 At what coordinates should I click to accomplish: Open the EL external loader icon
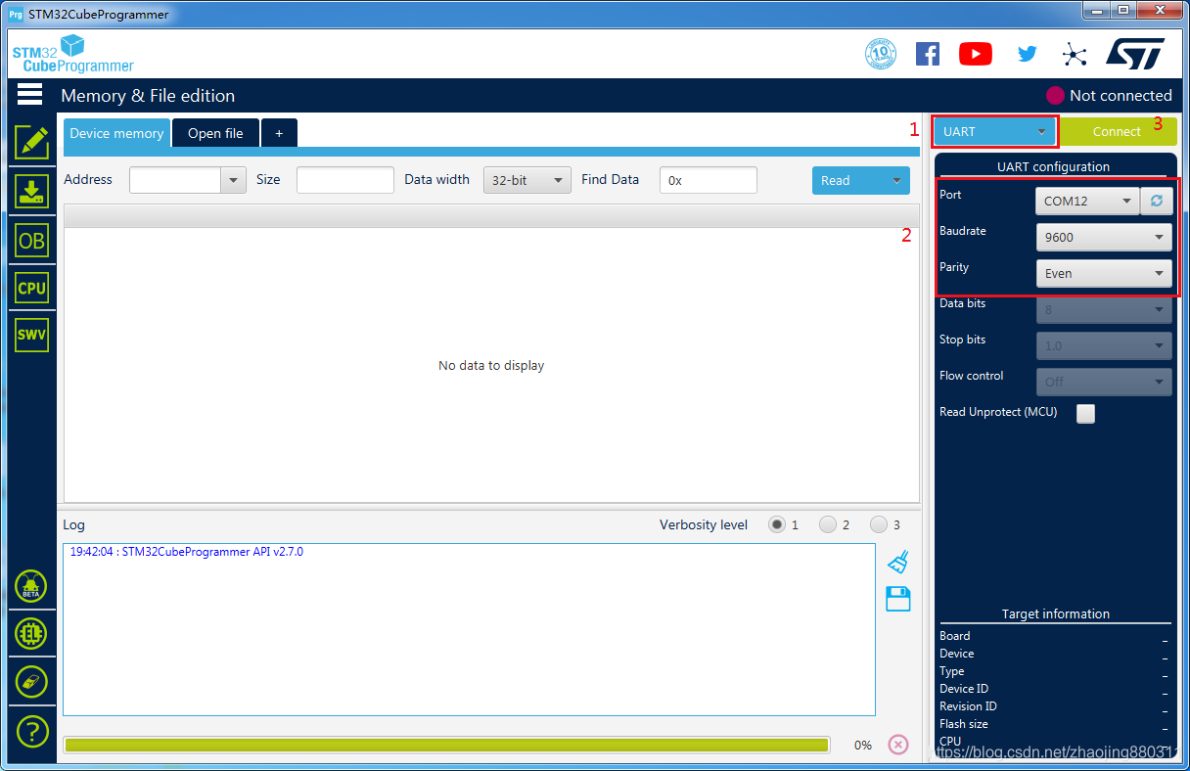click(x=31, y=634)
